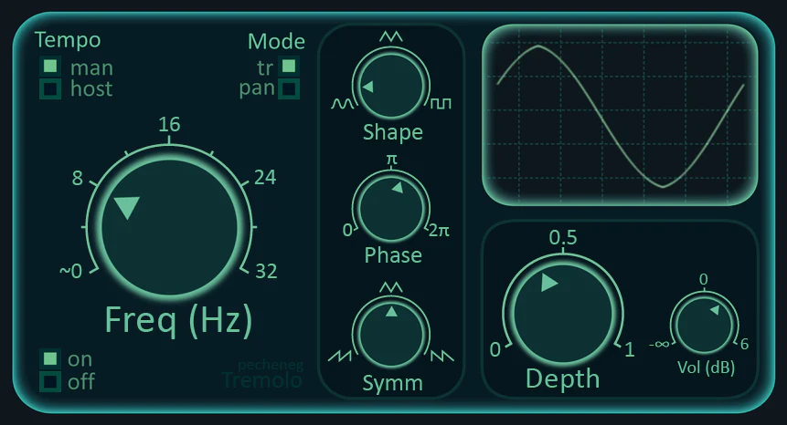Click the triangle wave icon above Symm knob
The width and height of the screenshot is (787, 425).
coord(391,287)
